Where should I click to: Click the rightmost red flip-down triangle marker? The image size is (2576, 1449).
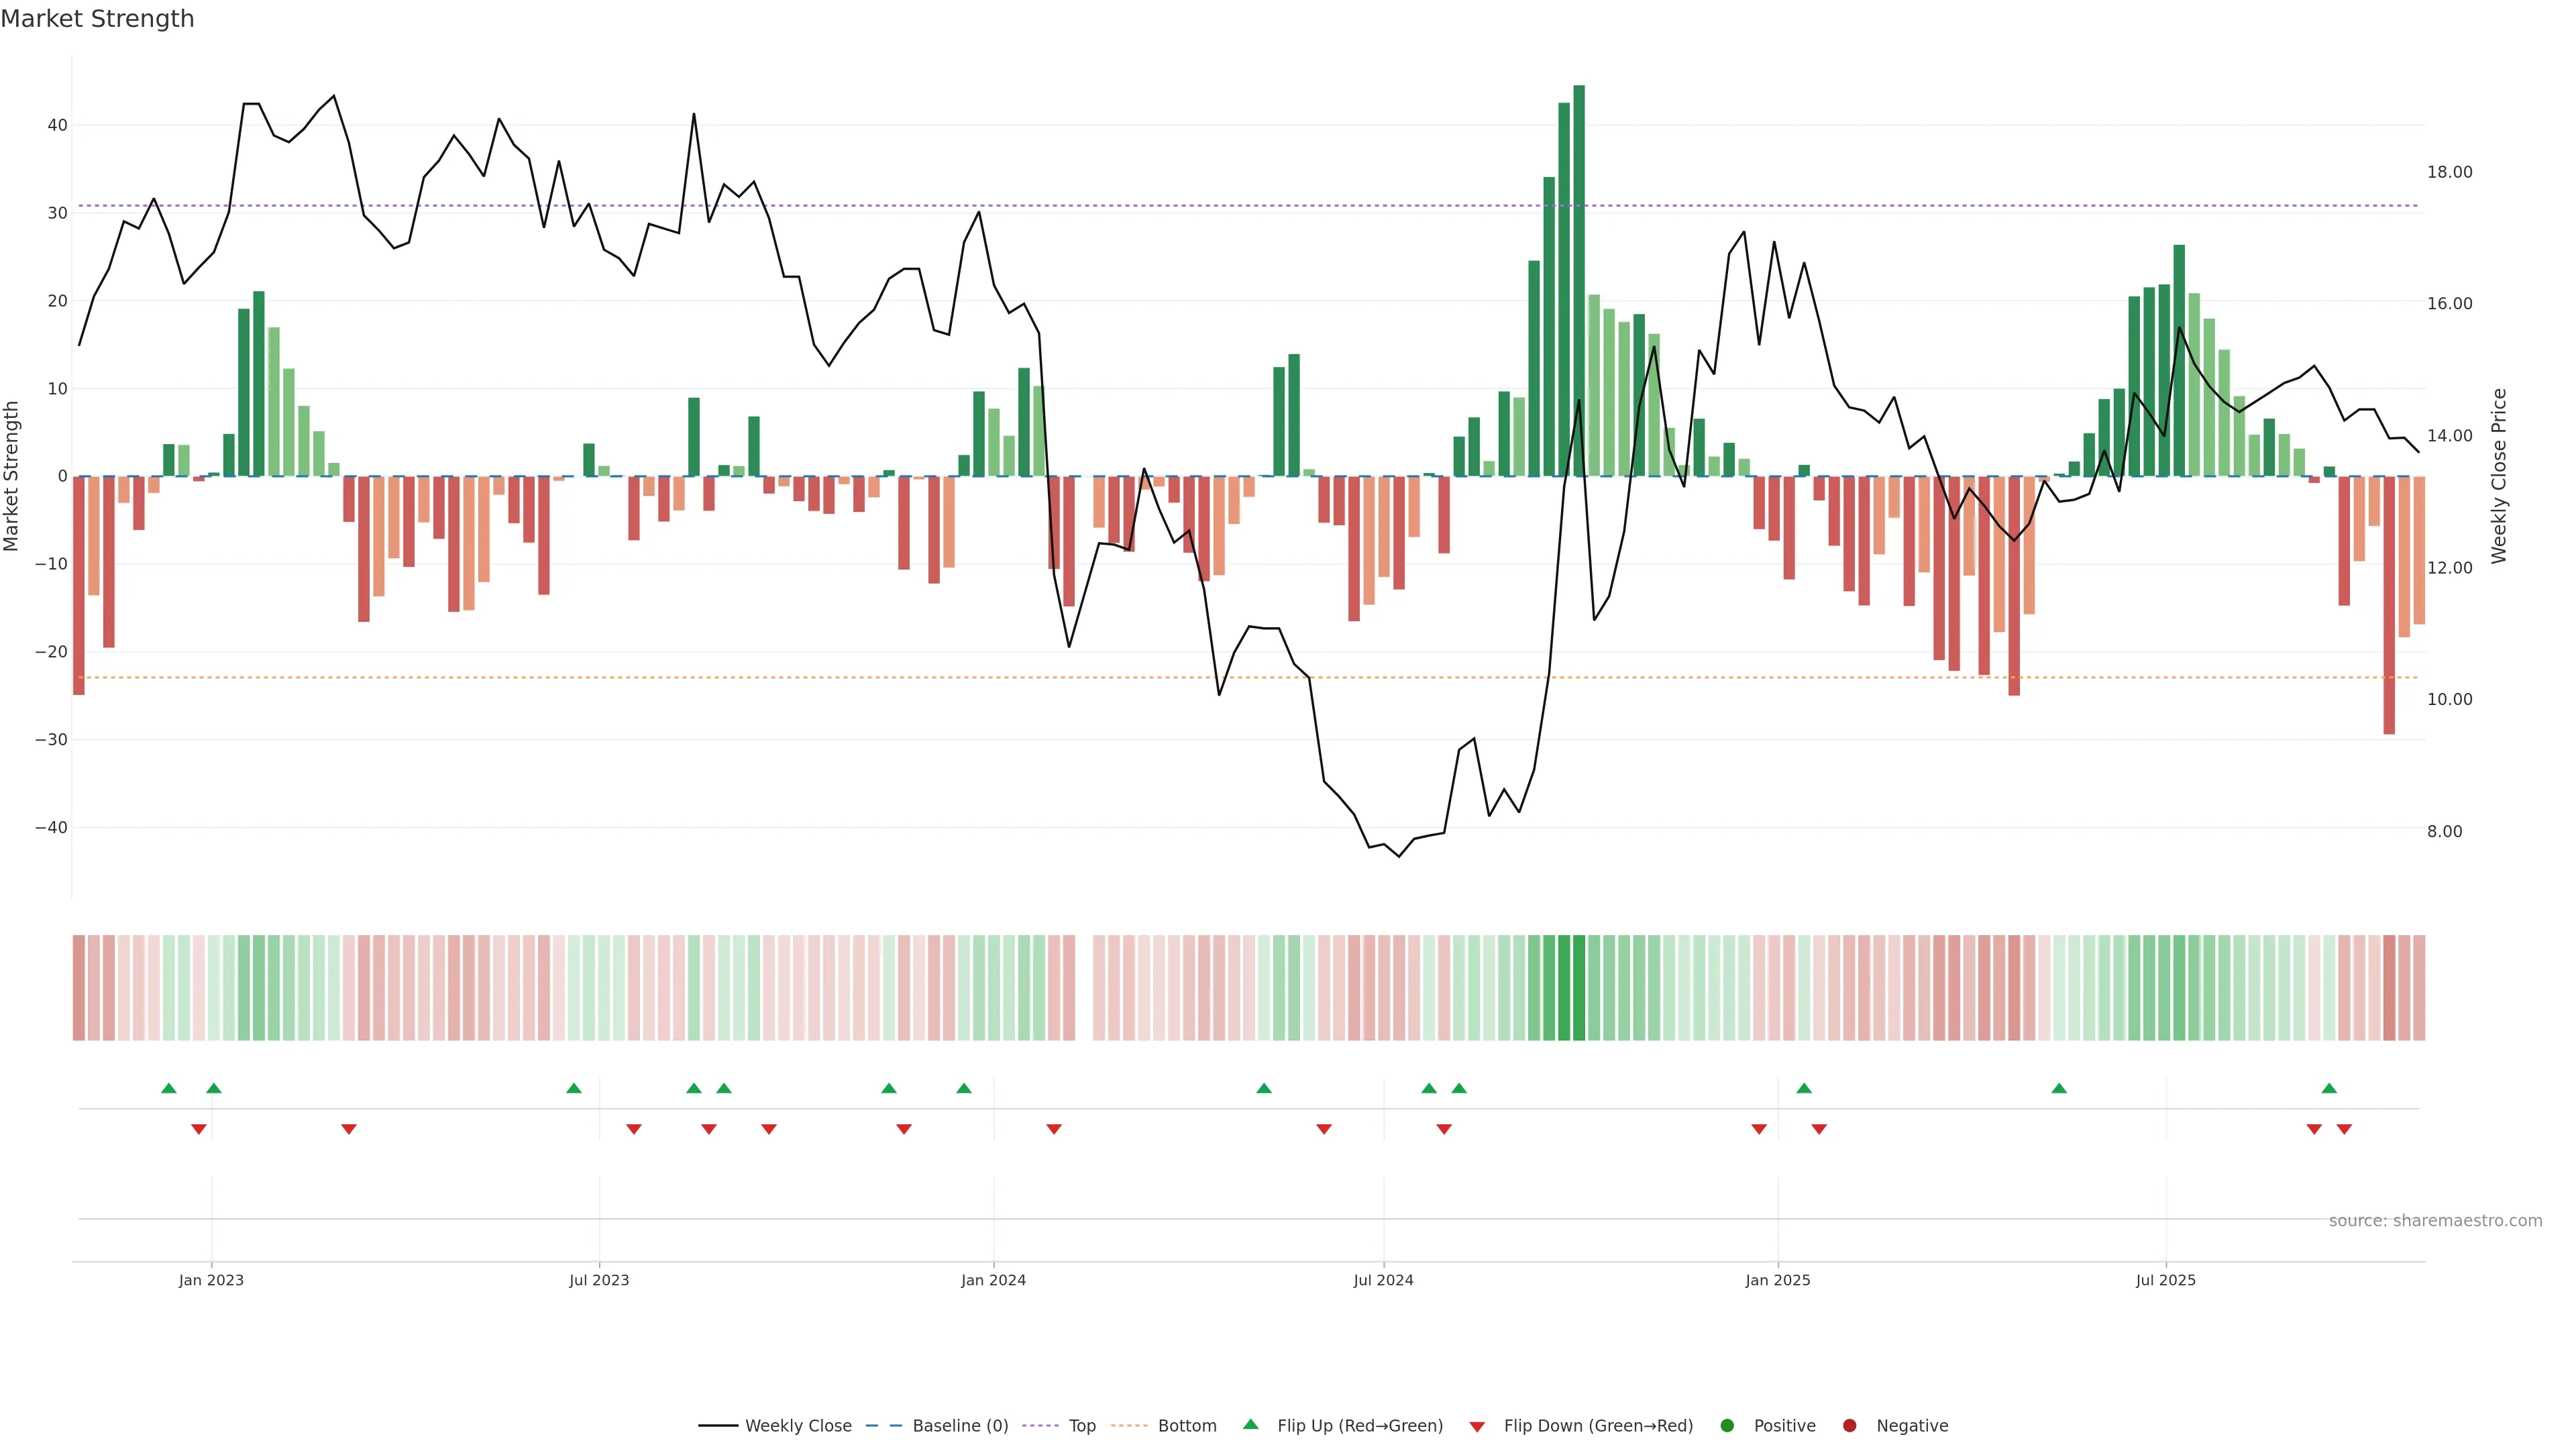click(x=2344, y=1129)
